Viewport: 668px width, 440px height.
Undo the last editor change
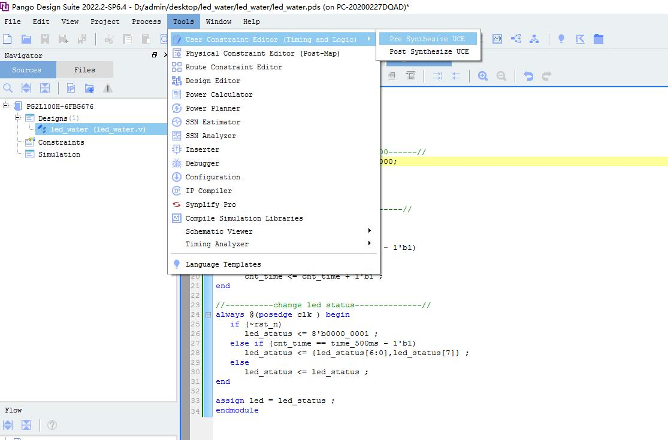[528, 76]
